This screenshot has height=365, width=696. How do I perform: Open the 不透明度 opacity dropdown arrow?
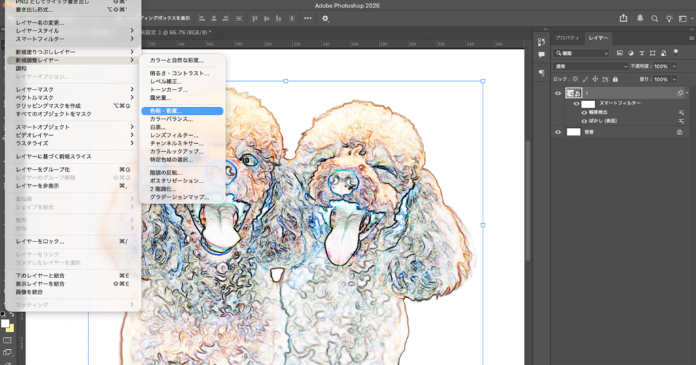pos(674,66)
